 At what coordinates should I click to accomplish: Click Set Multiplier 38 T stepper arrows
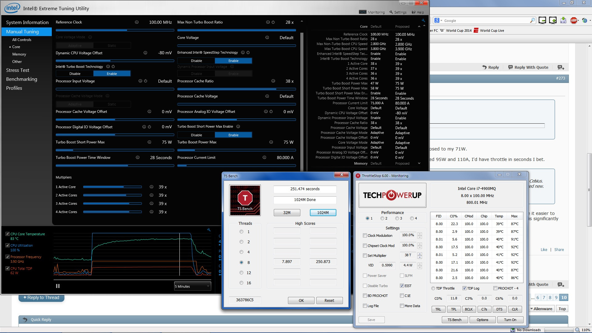pyautogui.click(x=420, y=256)
